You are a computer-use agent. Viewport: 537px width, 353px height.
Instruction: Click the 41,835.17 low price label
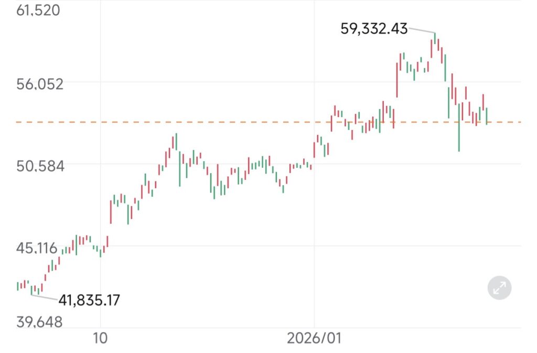pyautogui.click(x=89, y=301)
